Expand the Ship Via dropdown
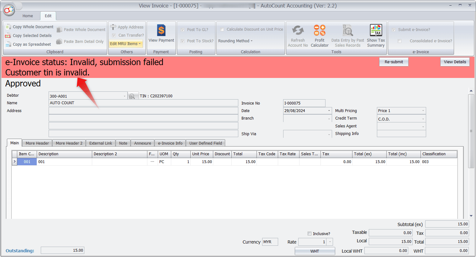This screenshot has height=257, width=476. (x=329, y=134)
